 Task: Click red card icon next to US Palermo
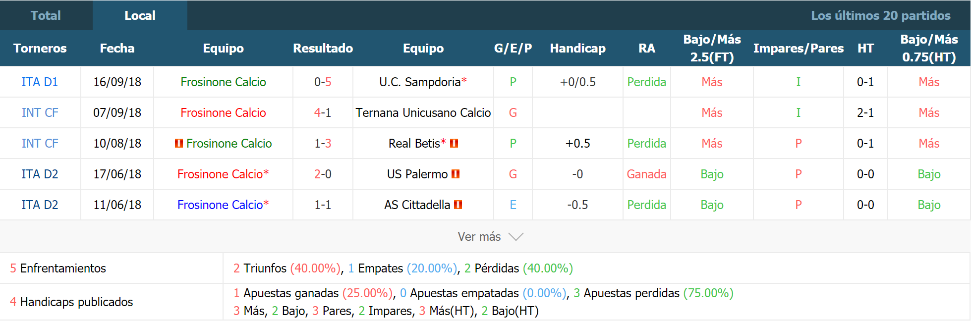[456, 174]
